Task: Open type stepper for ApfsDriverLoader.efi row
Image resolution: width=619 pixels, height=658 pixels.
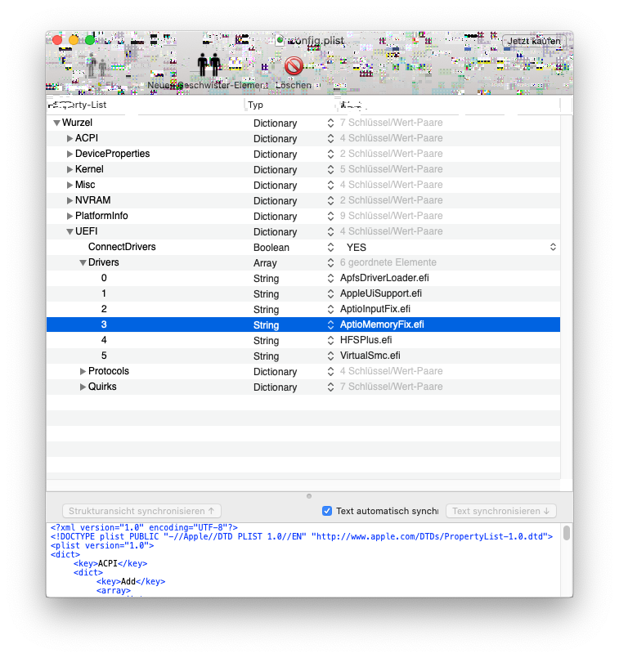Action: tap(330, 278)
